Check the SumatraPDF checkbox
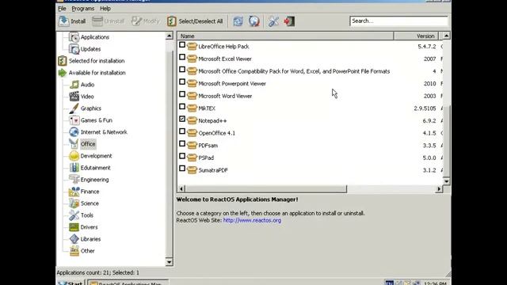This screenshot has width=507, height=285. pyautogui.click(x=182, y=169)
